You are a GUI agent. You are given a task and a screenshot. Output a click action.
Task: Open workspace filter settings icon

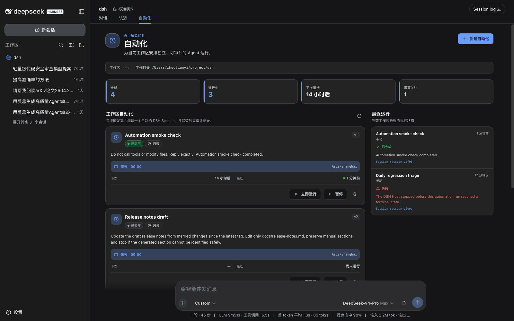pos(71,45)
